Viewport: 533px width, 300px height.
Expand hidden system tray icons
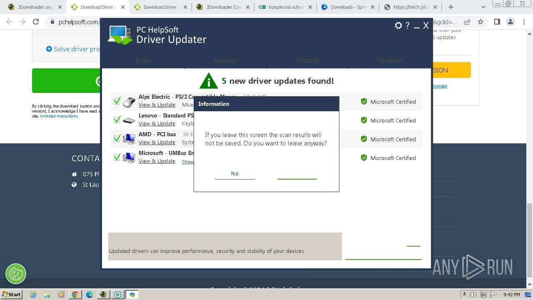(465, 295)
